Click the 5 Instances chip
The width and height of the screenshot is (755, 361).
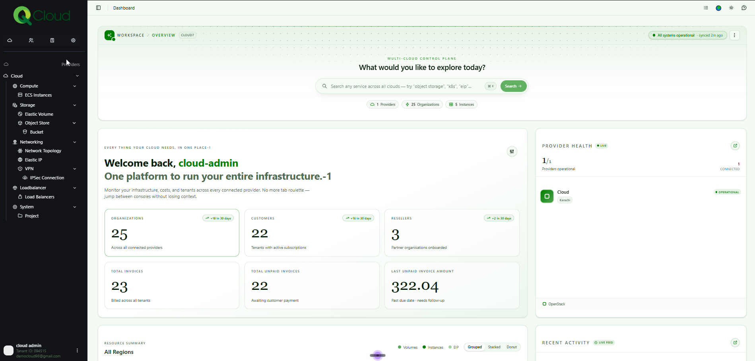(461, 105)
